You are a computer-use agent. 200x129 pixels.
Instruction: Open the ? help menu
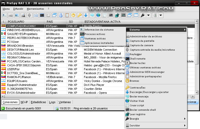(49, 9)
